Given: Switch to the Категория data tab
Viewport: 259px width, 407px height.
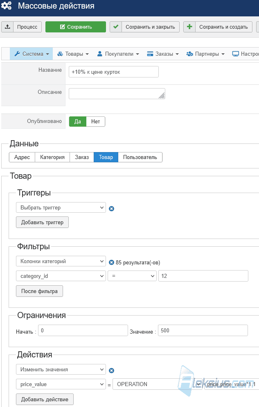Looking at the screenshot, I should point(52,157).
